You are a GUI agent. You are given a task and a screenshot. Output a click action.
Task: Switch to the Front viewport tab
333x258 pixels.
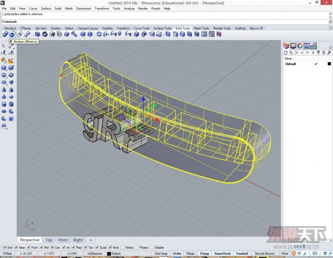click(63, 240)
